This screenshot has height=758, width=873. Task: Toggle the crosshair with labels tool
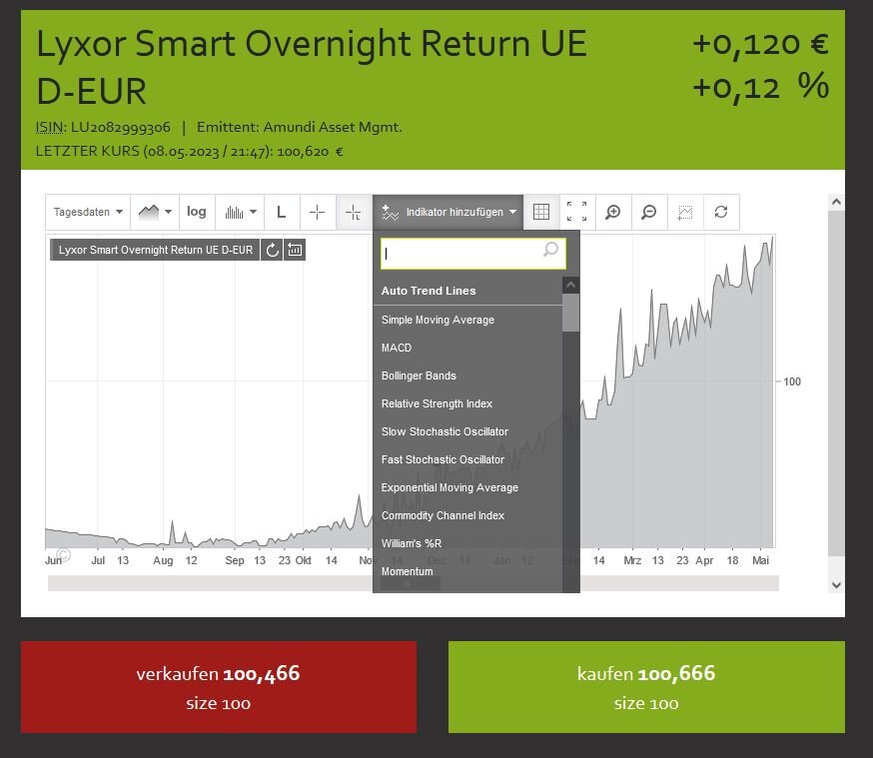coord(354,212)
